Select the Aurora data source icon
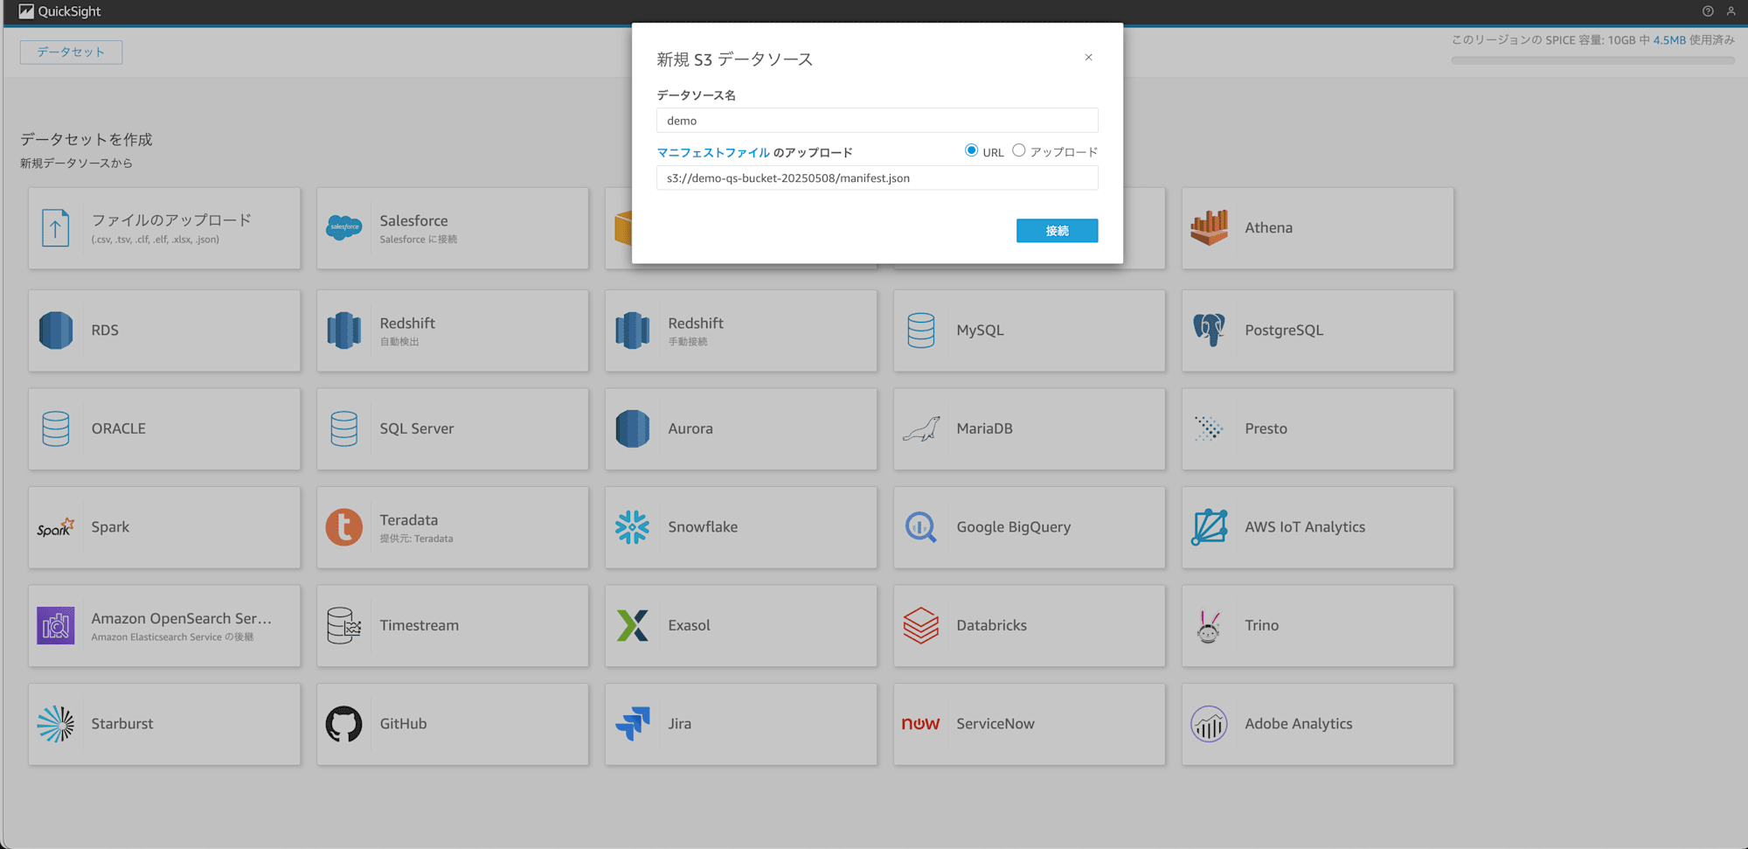The width and height of the screenshot is (1748, 849). (x=632, y=428)
